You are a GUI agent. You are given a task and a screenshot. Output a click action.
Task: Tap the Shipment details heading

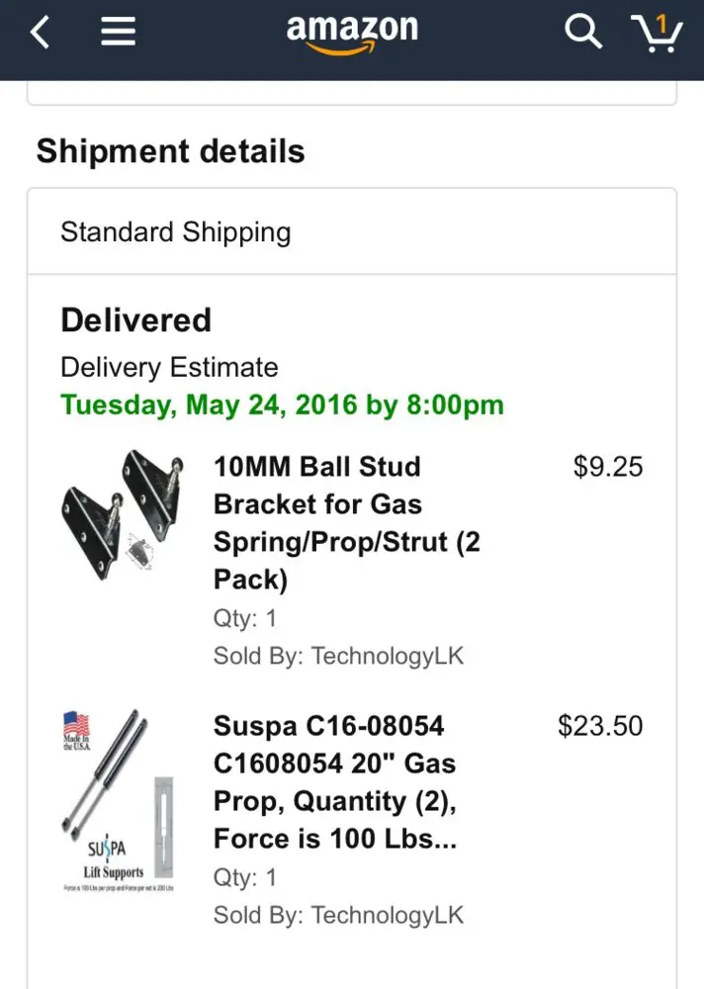pos(170,151)
